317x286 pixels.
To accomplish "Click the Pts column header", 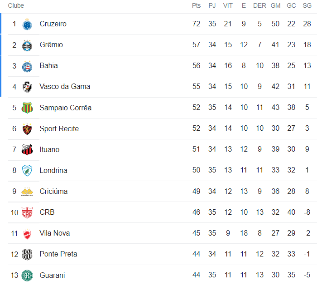I will [x=196, y=6].
